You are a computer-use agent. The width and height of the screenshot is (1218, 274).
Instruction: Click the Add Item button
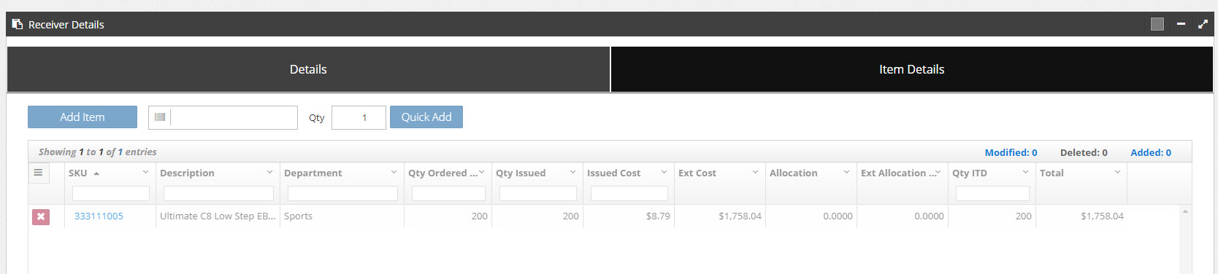83,117
